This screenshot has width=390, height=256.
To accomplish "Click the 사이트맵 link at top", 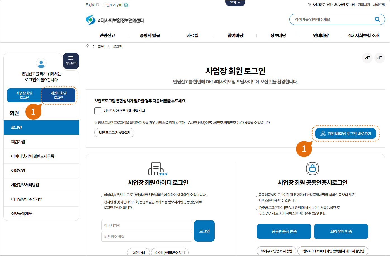I will (379, 5).
